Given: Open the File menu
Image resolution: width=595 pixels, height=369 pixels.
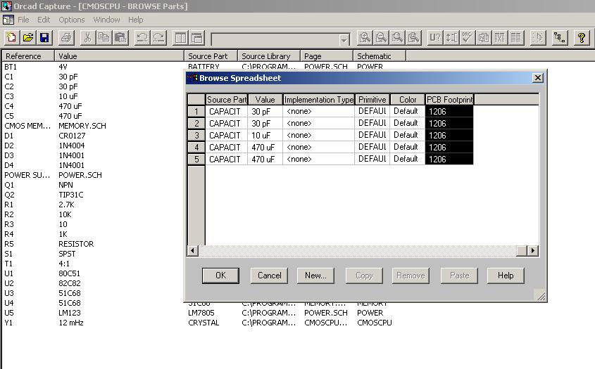Looking at the screenshot, I should [23, 20].
